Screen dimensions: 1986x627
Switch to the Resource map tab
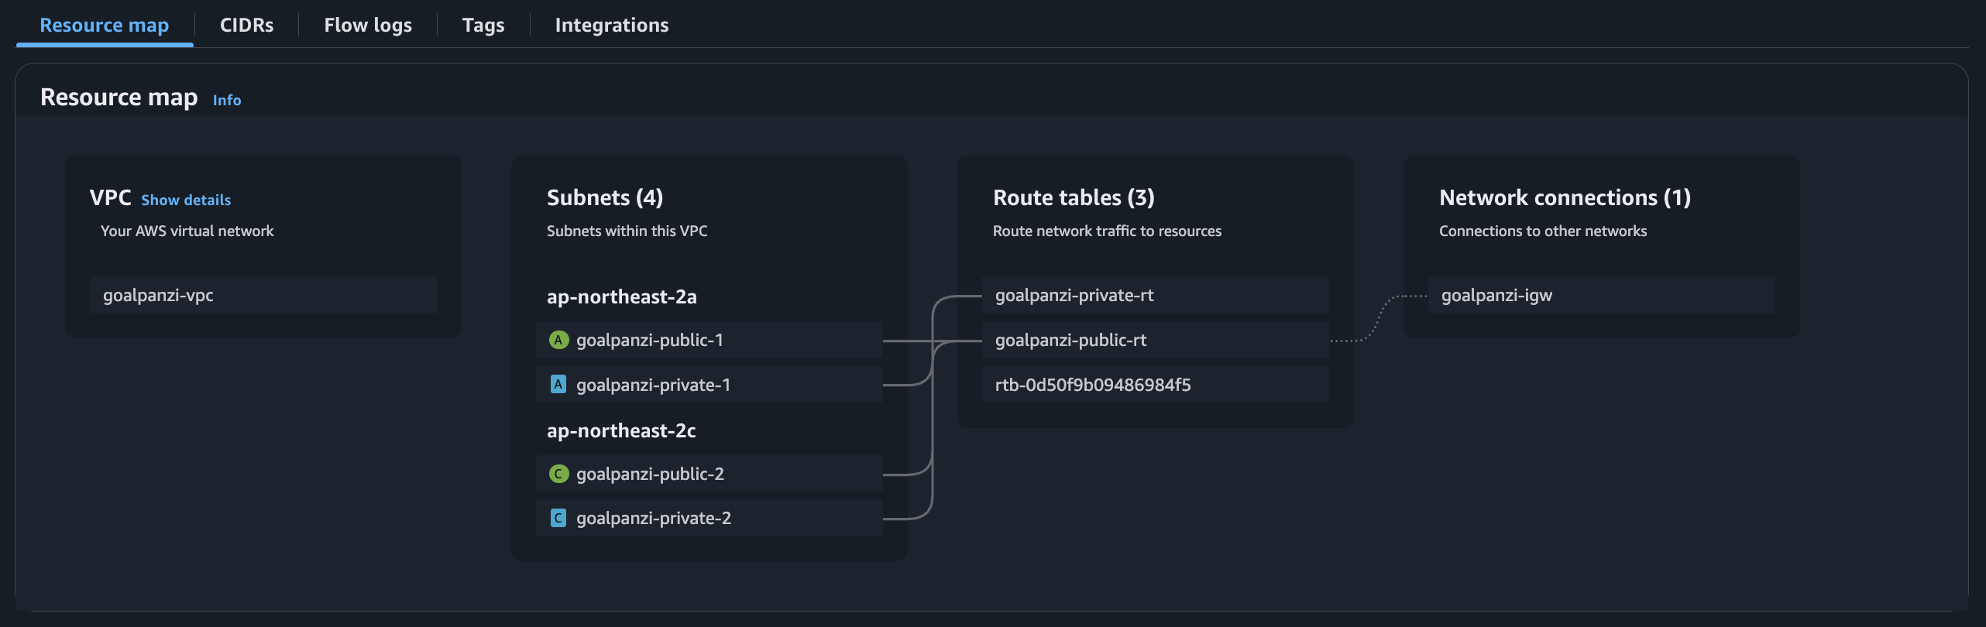(105, 25)
